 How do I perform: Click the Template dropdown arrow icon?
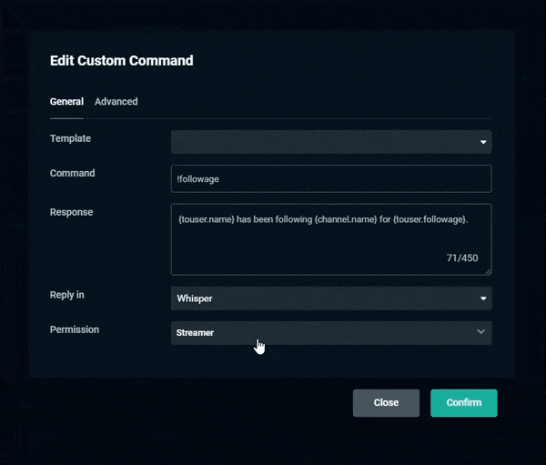click(x=483, y=142)
